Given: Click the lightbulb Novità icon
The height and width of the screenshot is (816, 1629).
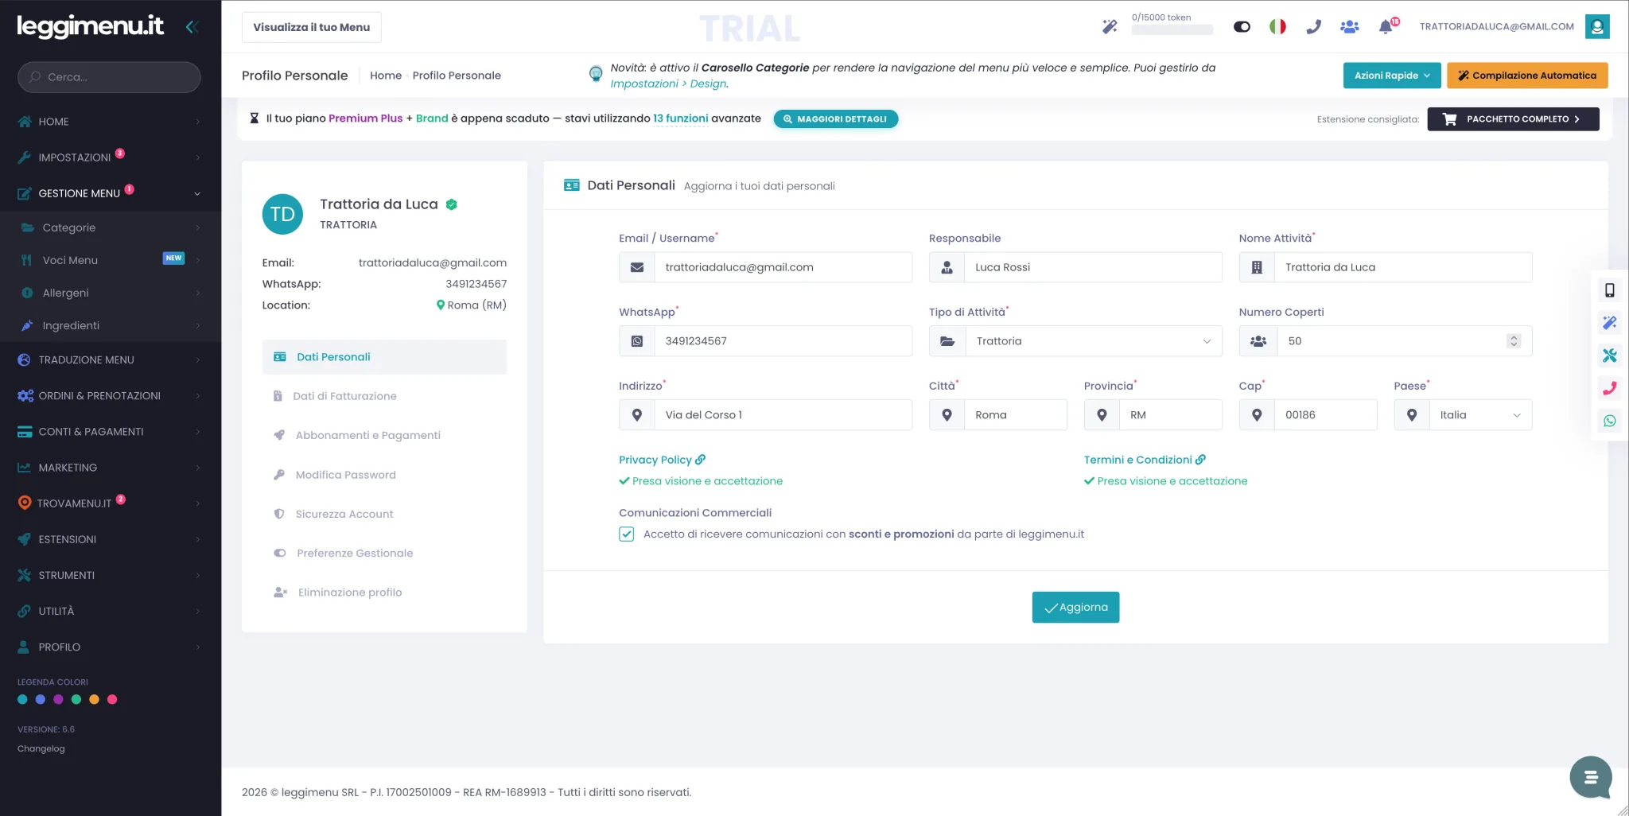Looking at the screenshot, I should tap(596, 74).
